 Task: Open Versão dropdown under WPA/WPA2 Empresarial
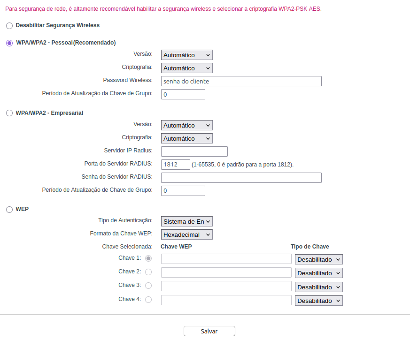pos(186,125)
